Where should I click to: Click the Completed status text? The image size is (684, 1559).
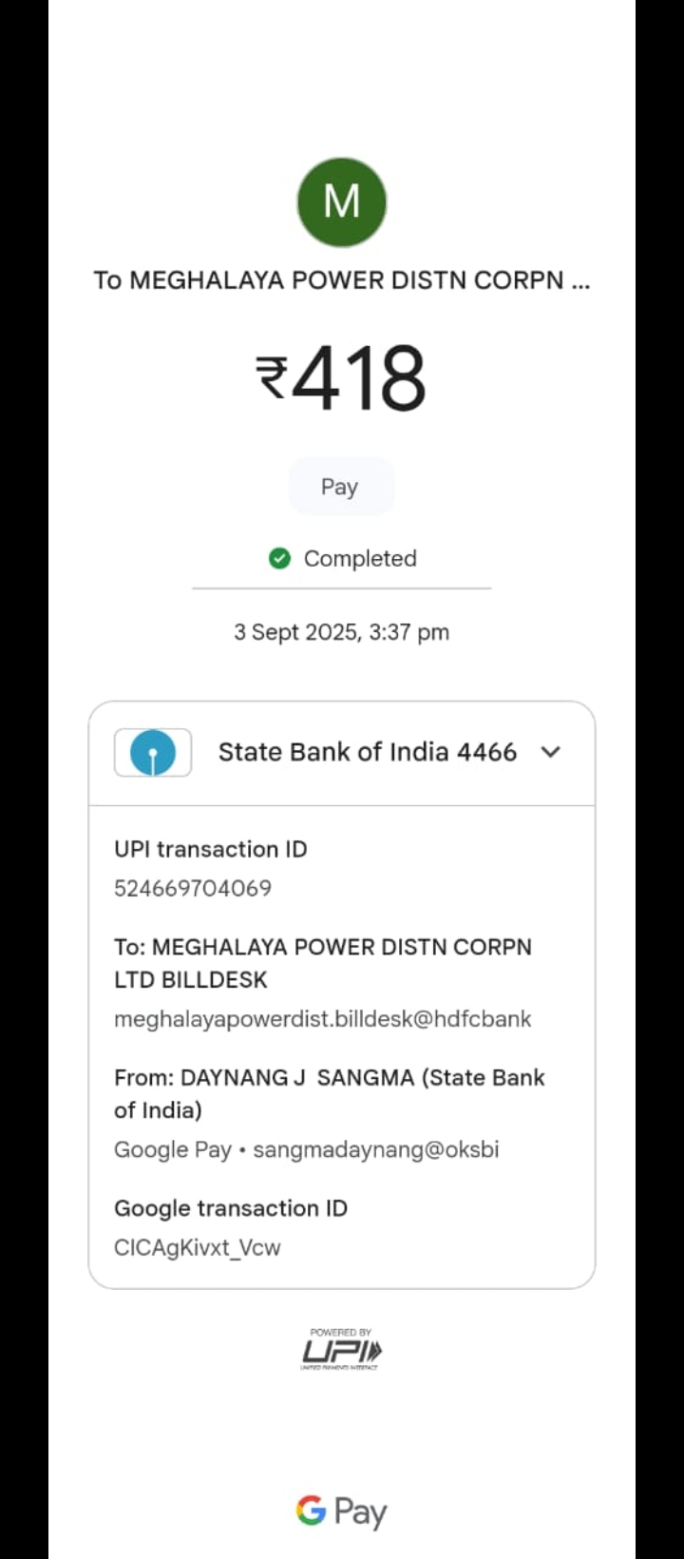(x=360, y=558)
